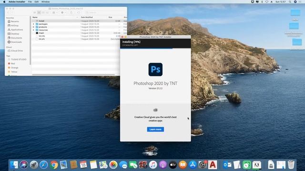Open Downloads in Finder sidebar
Image resolution: width=305 pixels, height=171 pixels.
pyautogui.click(x=16, y=42)
